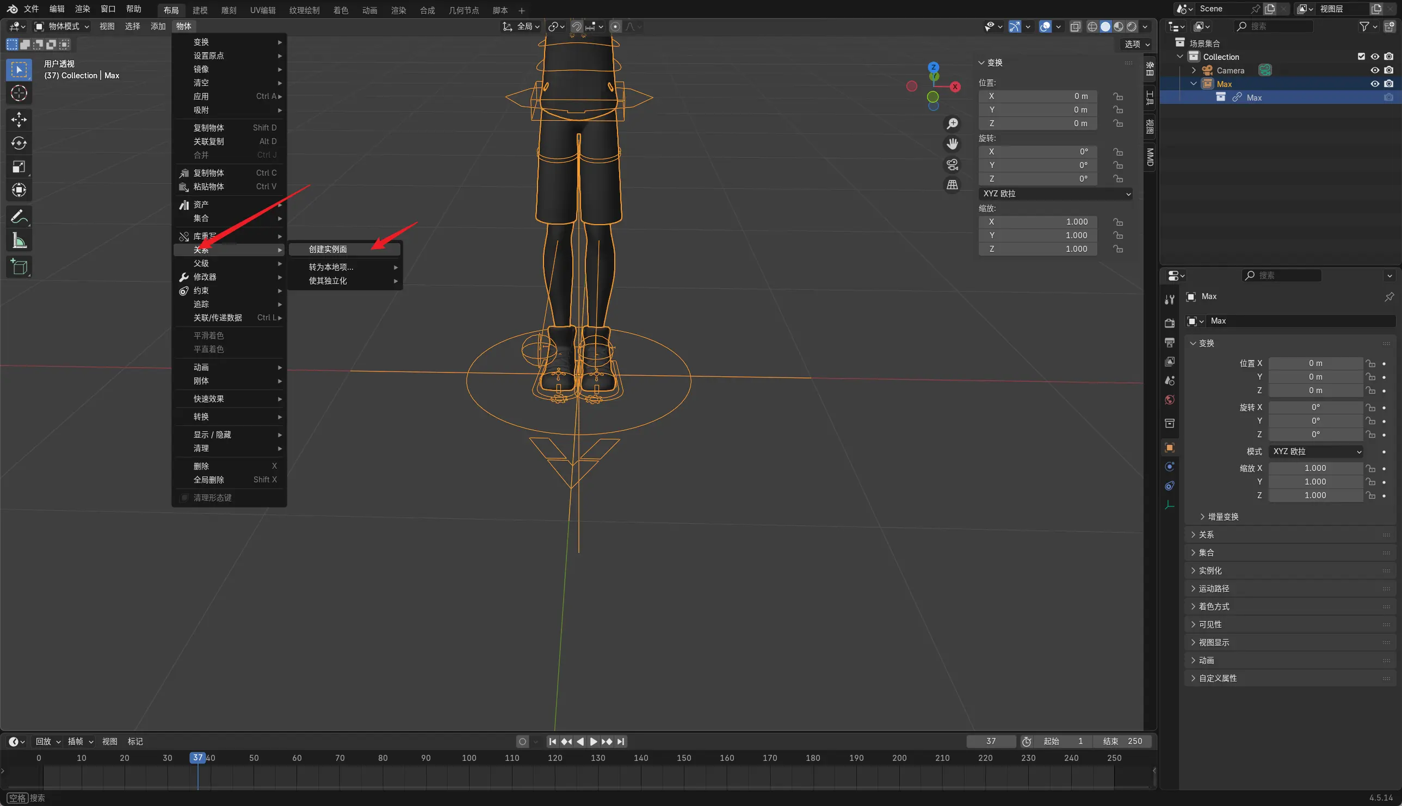1402x806 pixels.
Task: Toggle snapping magnet in header
Action: [577, 26]
